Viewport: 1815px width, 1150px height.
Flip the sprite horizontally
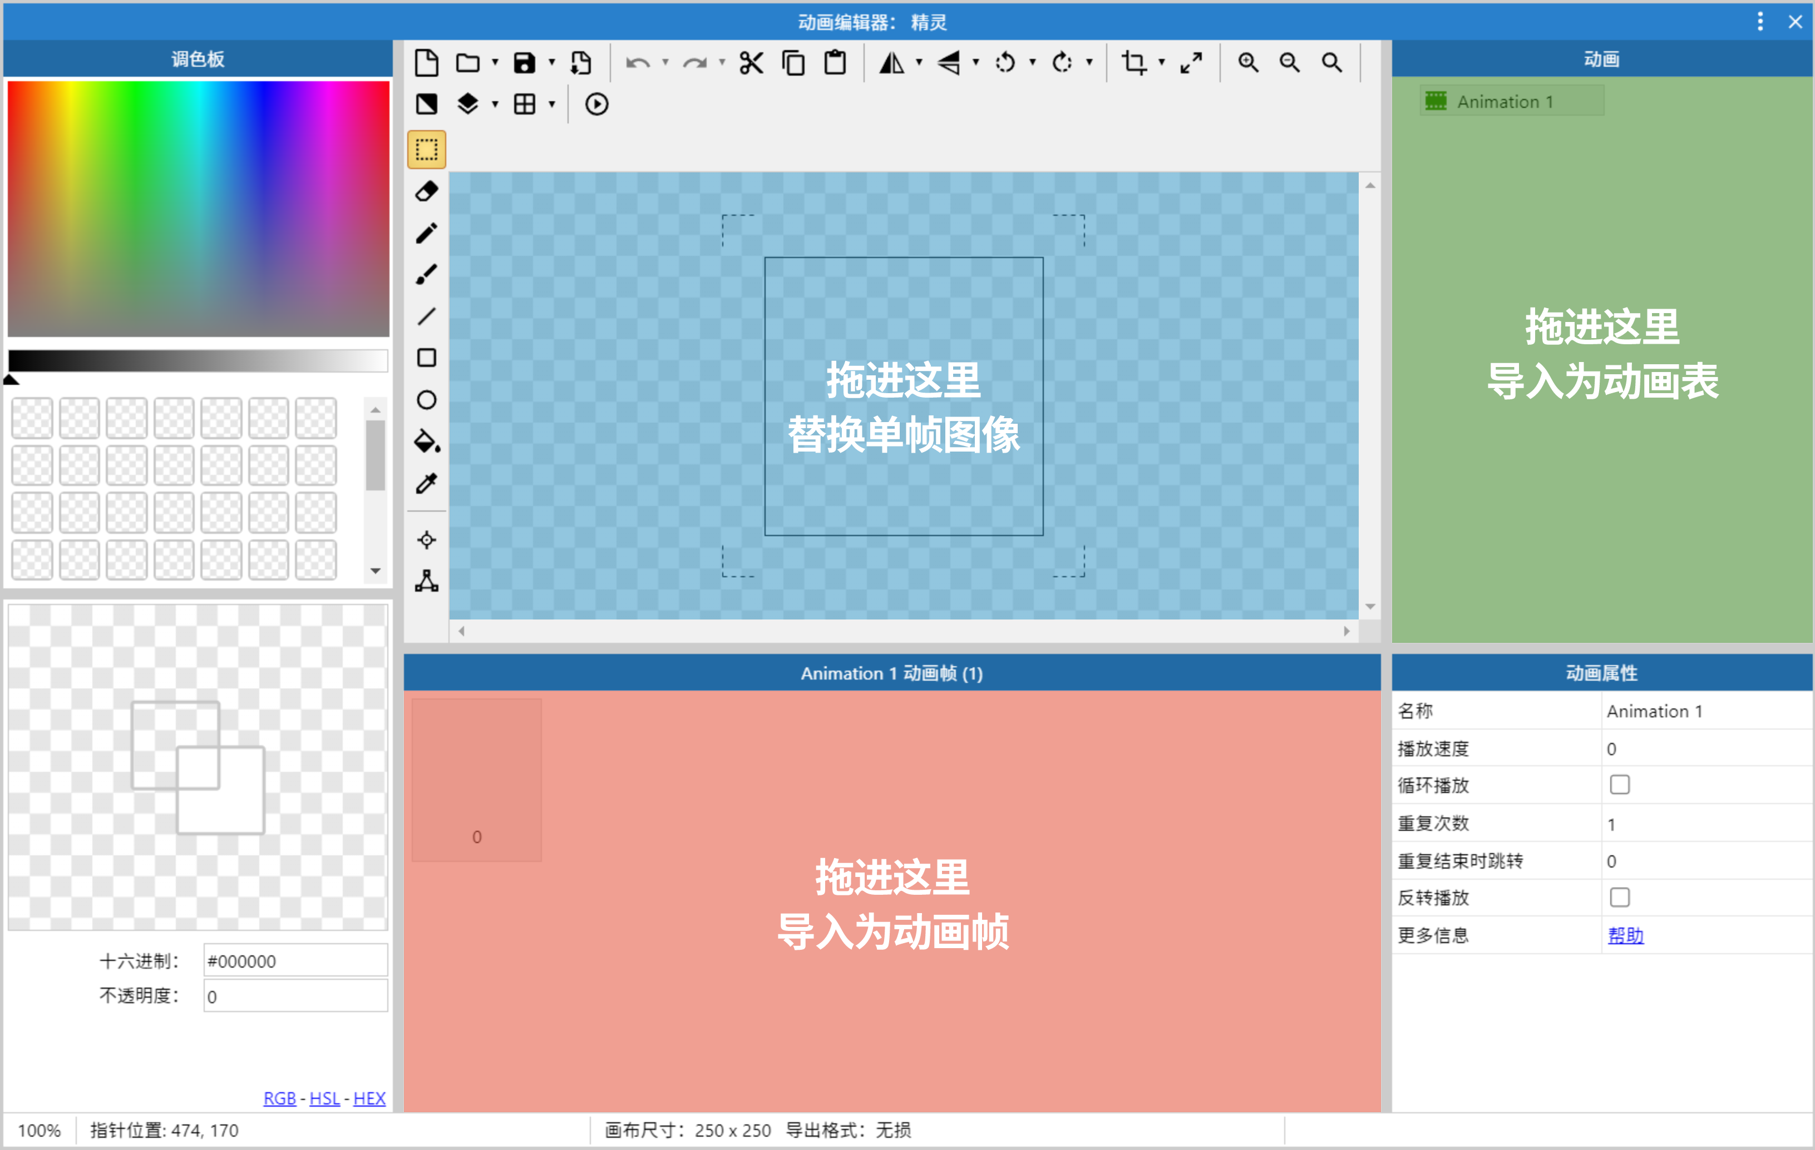(x=893, y=63)
